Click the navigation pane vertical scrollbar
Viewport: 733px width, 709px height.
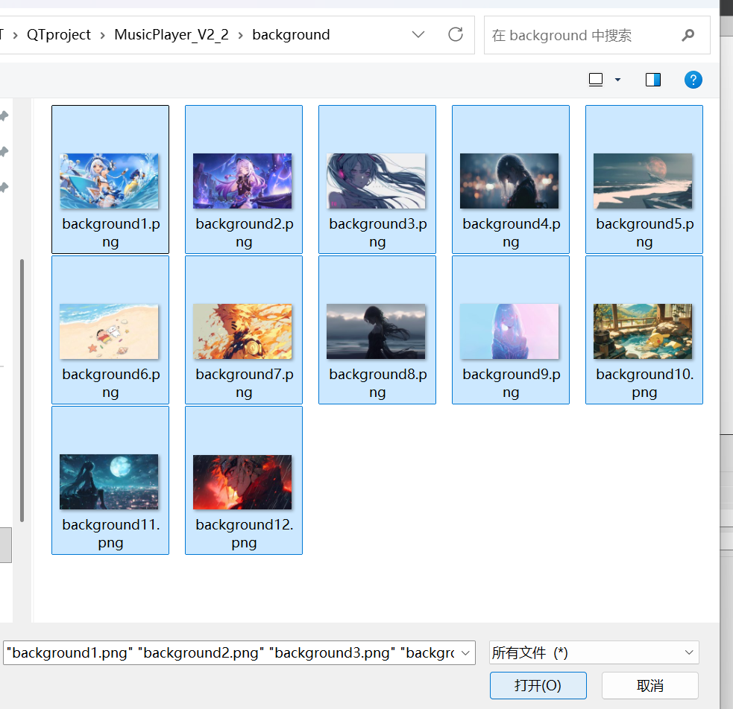22,390
